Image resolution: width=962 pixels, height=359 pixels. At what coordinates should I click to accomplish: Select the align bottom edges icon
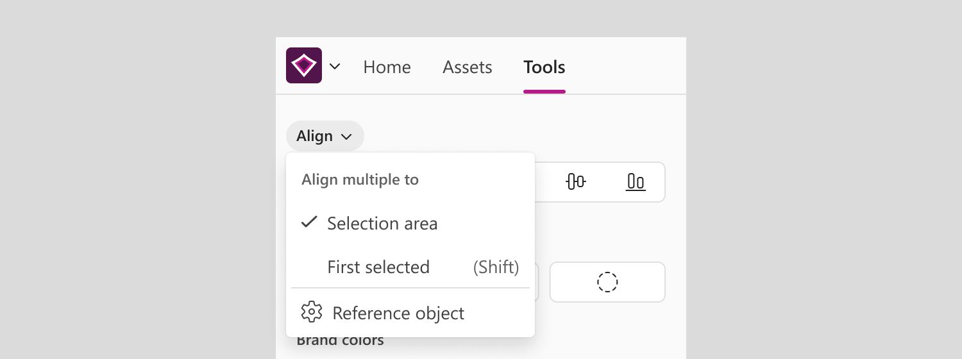[636, 182]
